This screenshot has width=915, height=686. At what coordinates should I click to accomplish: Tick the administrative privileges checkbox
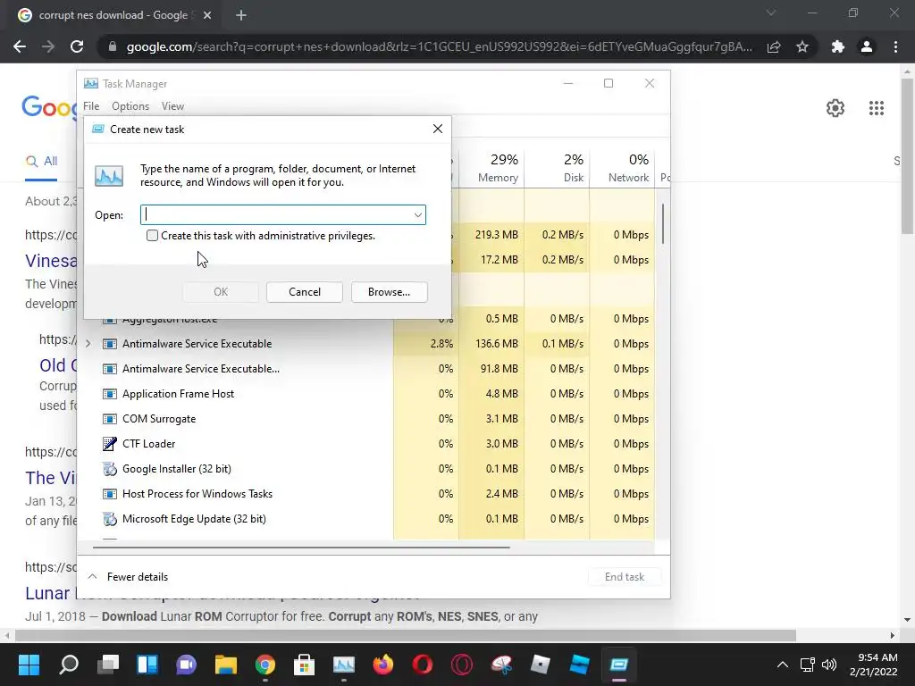pyautogui.click(x=152, y=236)
